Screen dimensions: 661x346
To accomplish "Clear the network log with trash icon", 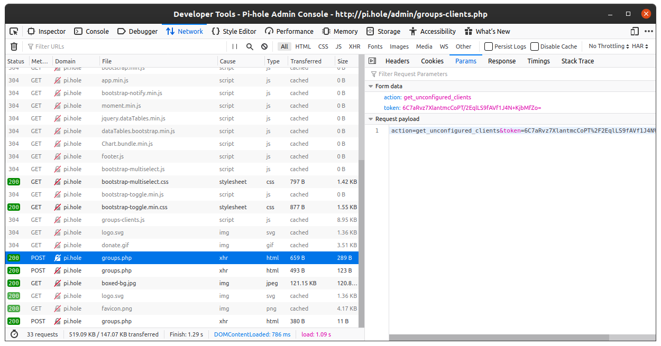I will tap(14, 46).
